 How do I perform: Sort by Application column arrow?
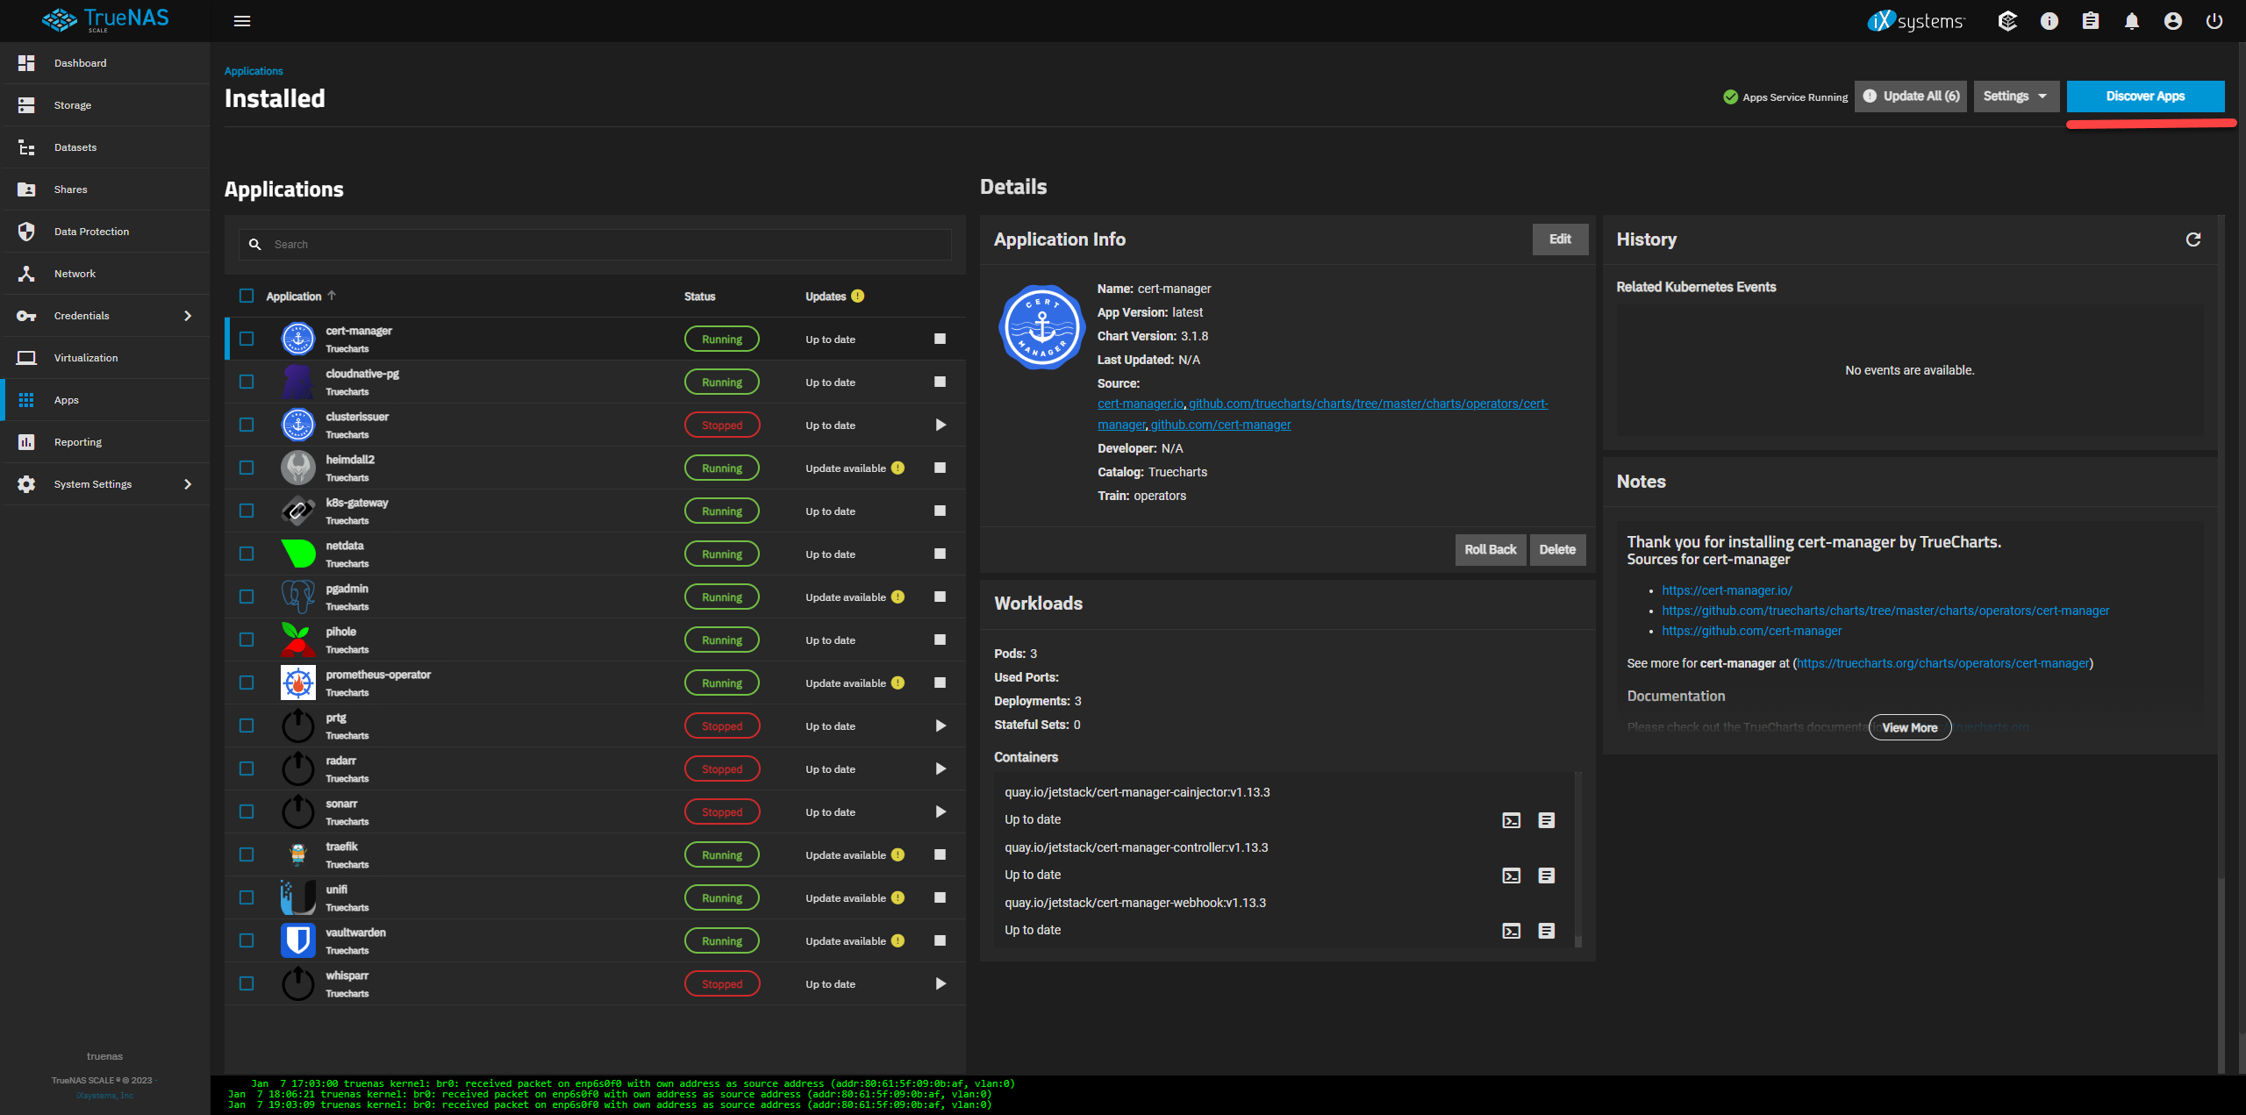tap(332, 296)
